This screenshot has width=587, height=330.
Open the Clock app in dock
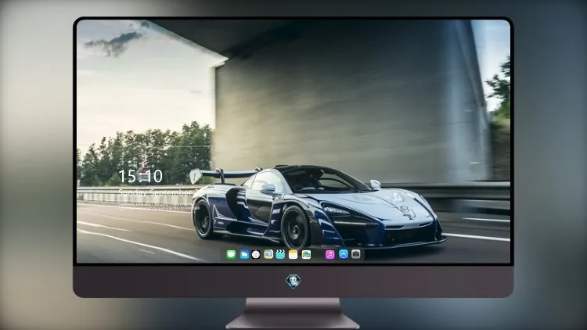pyautogui.click(x=256, y=254)
